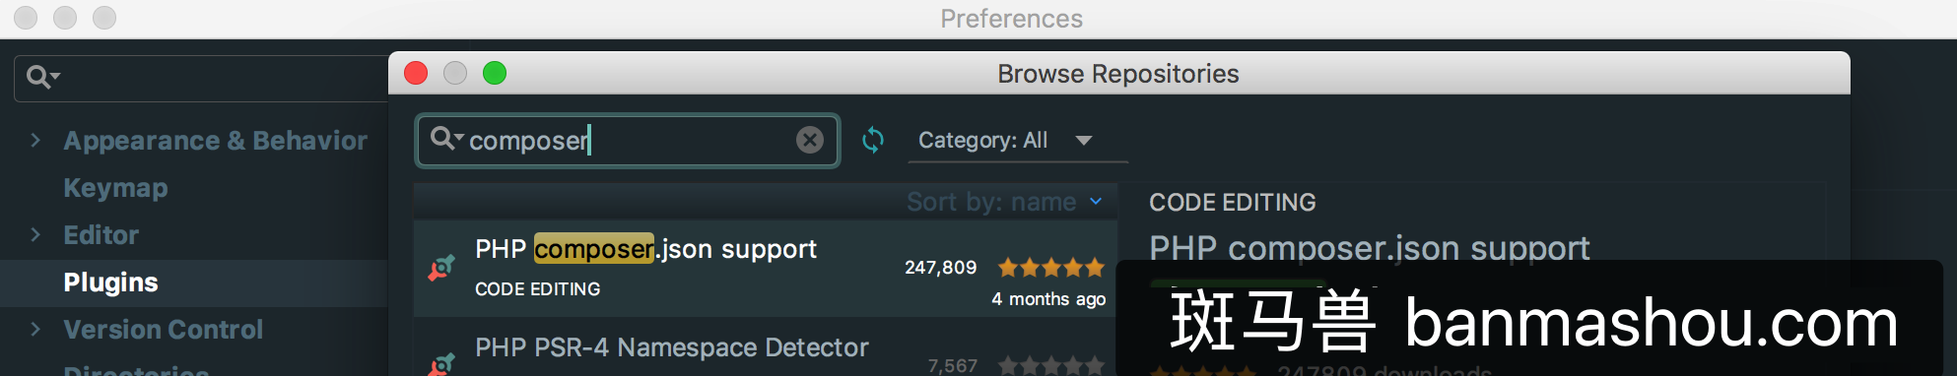This screenshot has width=1957, height=376.
Task: Reload the plugin repository list
Action: tap(873, 140)
